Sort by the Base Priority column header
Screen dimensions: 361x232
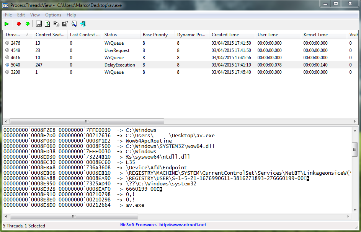157,35
